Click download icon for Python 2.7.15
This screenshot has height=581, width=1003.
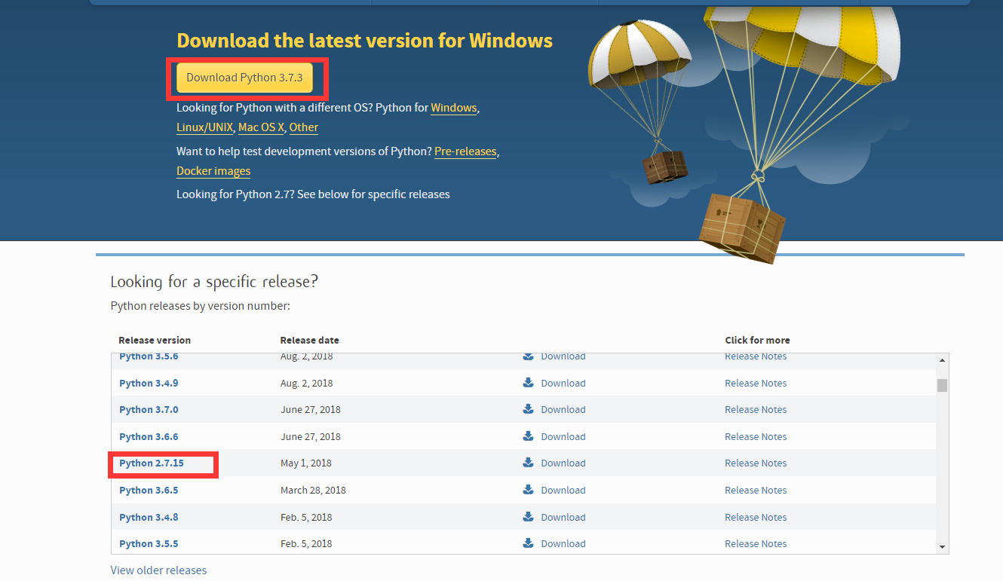(x=528, y=463)
